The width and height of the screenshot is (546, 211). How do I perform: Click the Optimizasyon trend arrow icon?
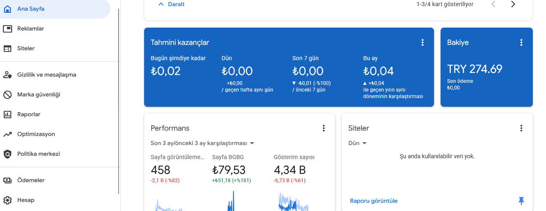(7, 134)
